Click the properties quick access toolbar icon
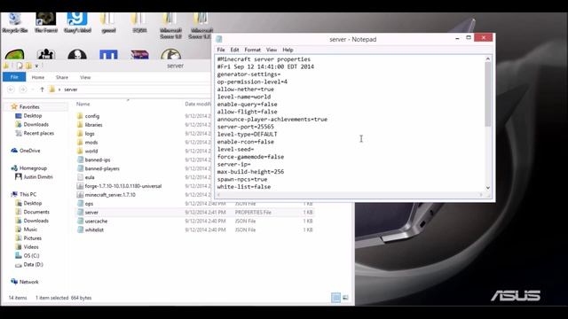This screenshot has height=319, width=568. (20, 66)
